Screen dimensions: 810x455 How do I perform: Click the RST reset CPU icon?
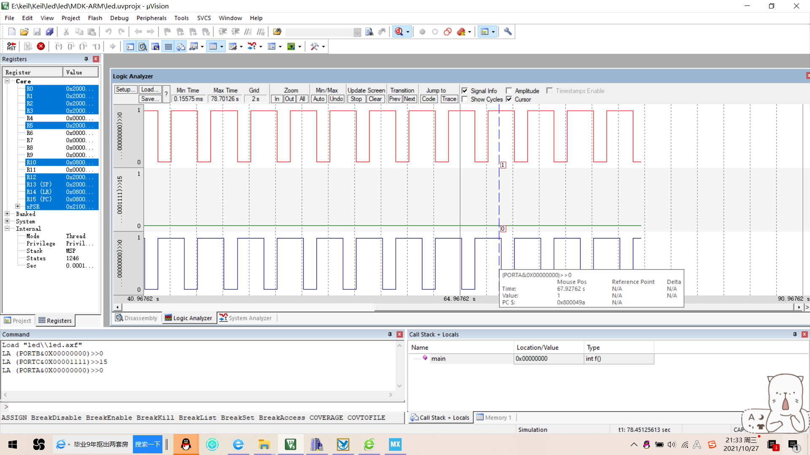click(x=11, y=46)
